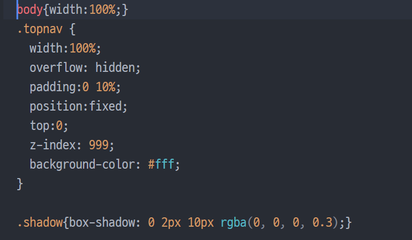This screenshot has height=240, width=412.
Task: Click the 'z-index: 999;' line
Action: (x=72, y=145)
